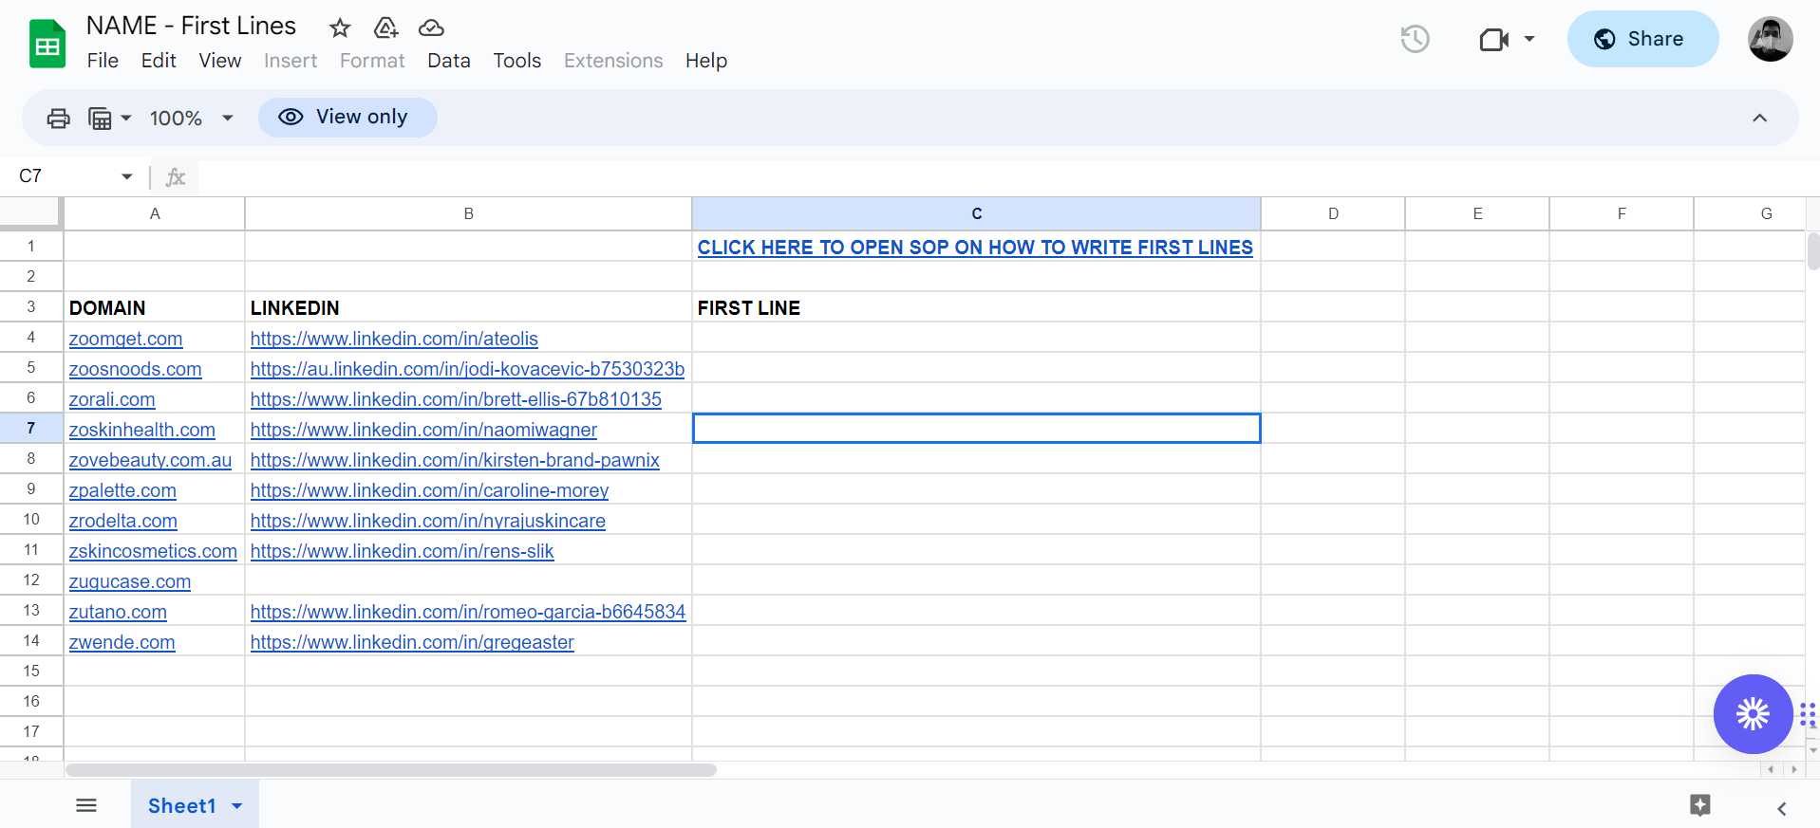Open the zrodelta.com domain link
The image size is (1820, 828).
[122, 521]
